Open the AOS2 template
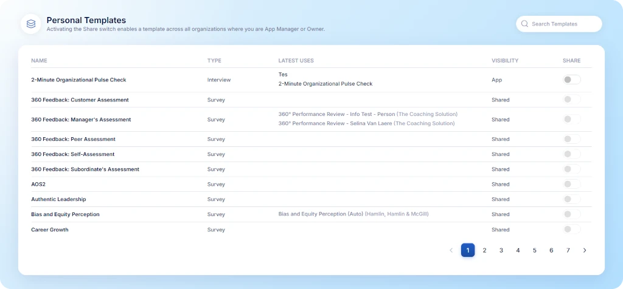 pos(38,185)
